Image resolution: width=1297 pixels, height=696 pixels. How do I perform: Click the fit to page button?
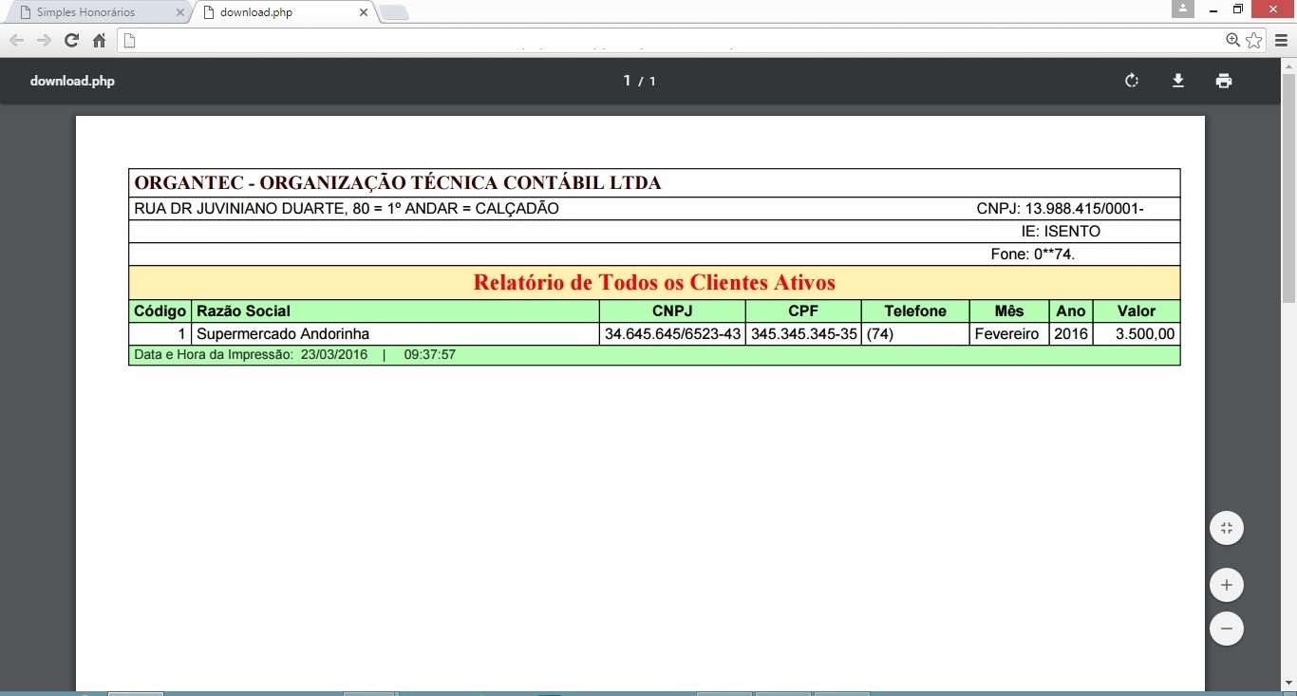point(1226,528)
